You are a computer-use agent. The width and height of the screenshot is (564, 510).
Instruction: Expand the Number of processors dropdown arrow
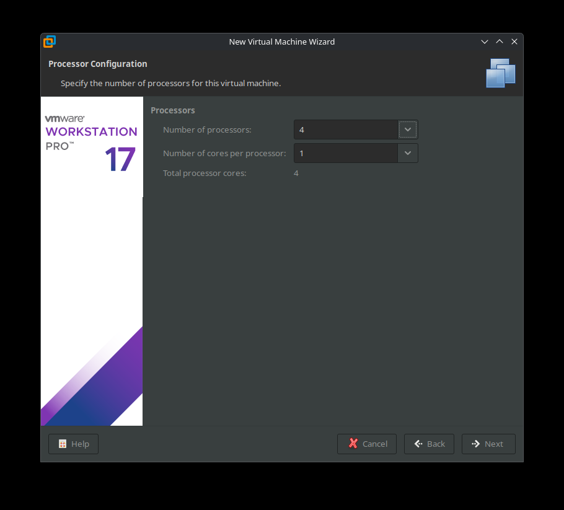408,130
